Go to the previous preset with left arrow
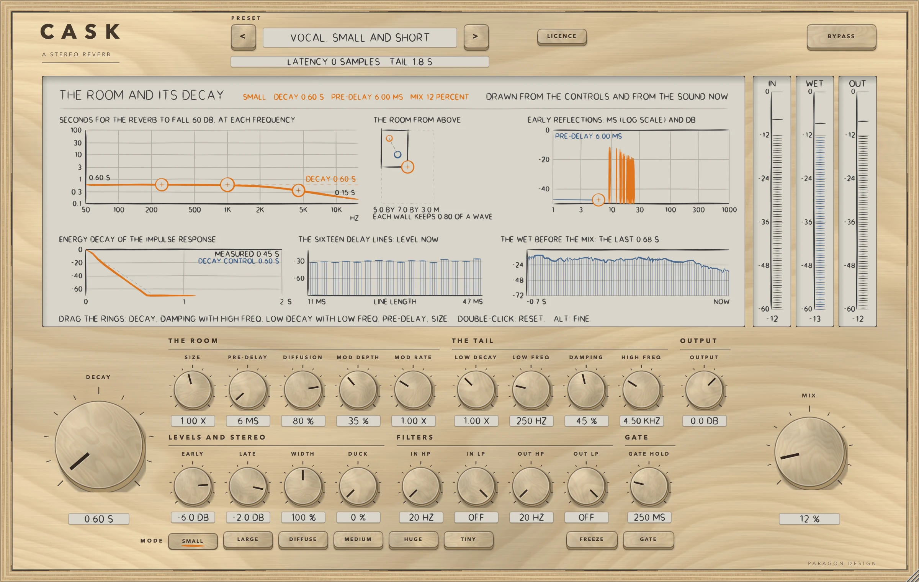The width and height of the screenshot is (919, 582). tap(243, 37)
